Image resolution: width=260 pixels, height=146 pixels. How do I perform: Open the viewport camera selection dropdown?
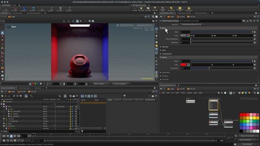point(145,25)
